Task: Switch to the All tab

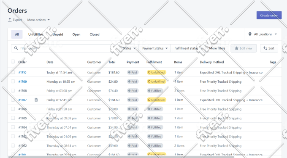Action: [x=17, y=34]
